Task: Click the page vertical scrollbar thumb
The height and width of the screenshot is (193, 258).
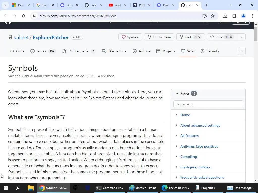Action: tap(256, 34)
